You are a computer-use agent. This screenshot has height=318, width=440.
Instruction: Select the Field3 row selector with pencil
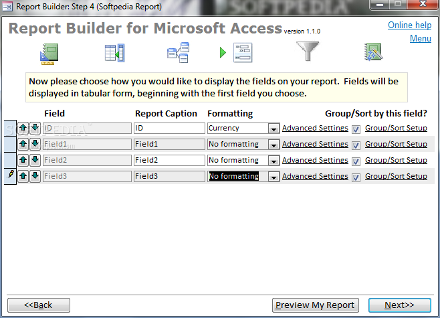11,177
